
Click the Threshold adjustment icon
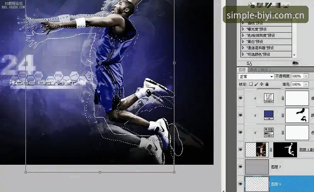point(268,5)
